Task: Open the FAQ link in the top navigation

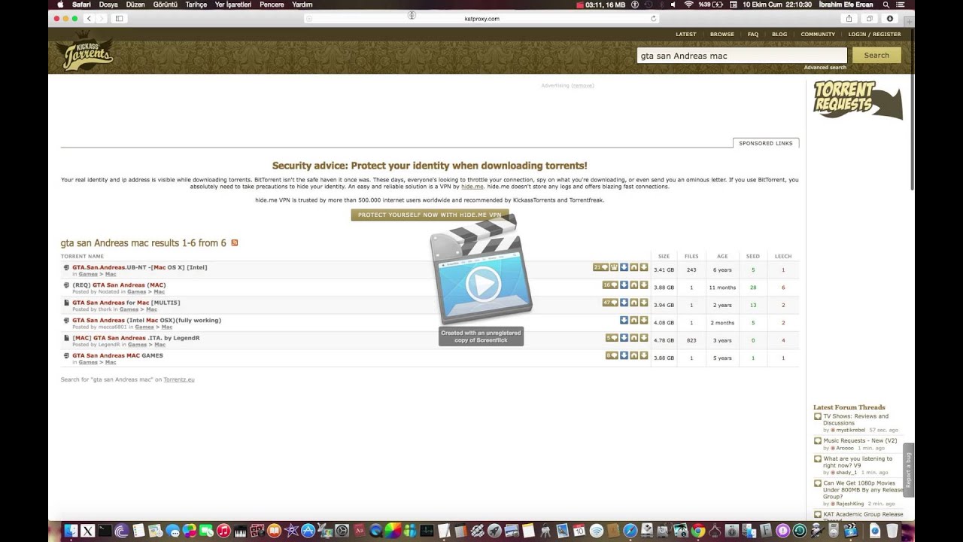Action: point(753,34)
